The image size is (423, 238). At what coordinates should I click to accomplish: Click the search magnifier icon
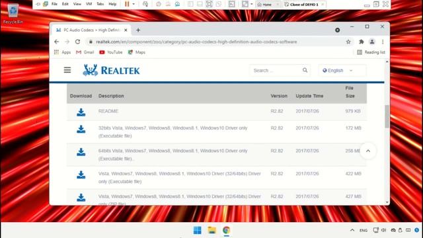[x=305, y=70]
